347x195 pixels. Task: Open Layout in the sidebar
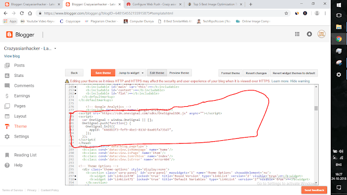click(x=20, y=116)
